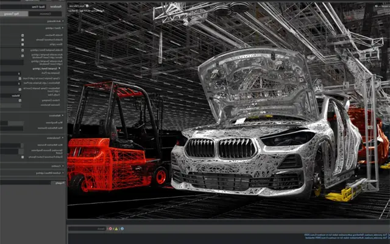Switch to the Common settings tab
The height and width of the screenshot is (244, 390).
45,13
